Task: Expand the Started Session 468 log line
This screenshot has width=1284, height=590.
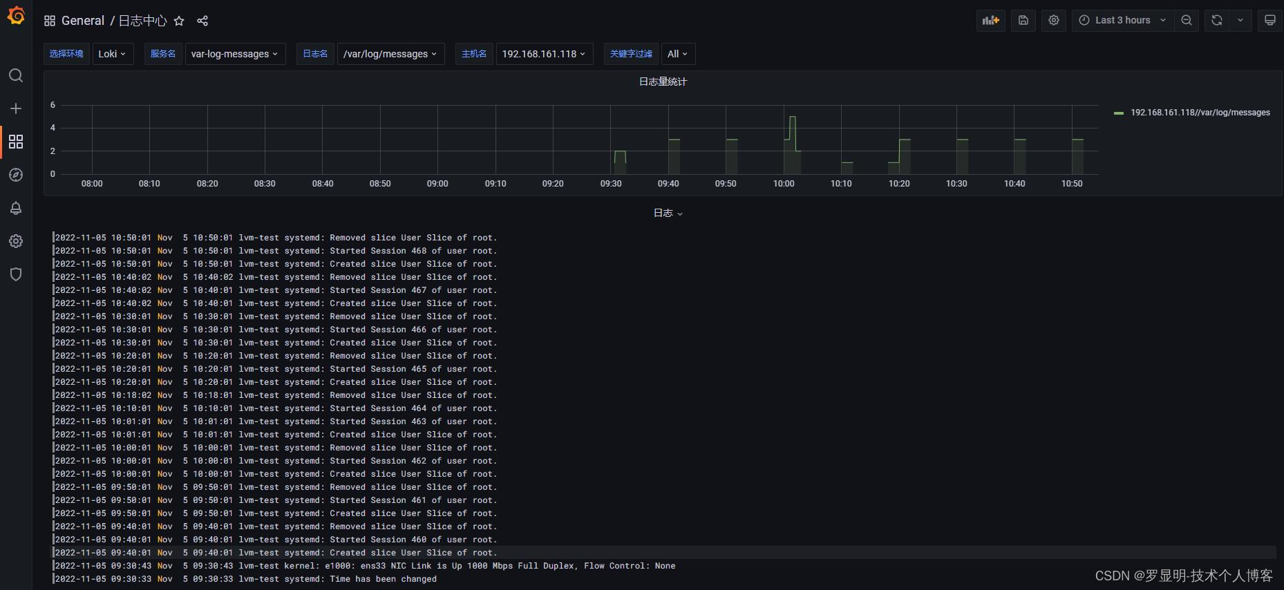Action: coord(663,251)
